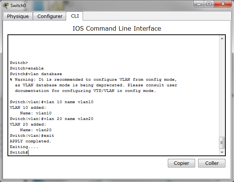Maximize the Switch0 window

pos(209,4)
